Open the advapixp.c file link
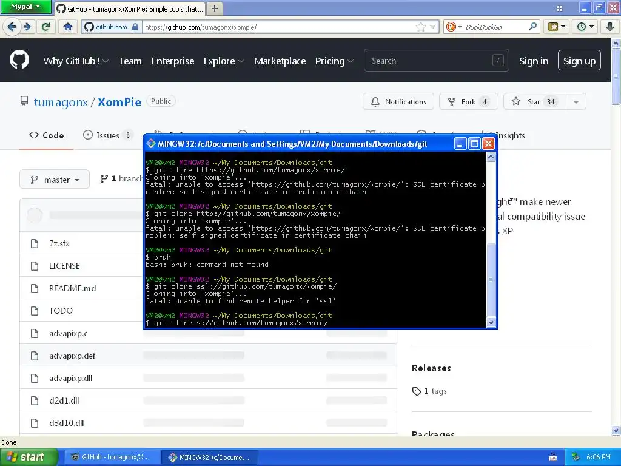 [68, 333]
